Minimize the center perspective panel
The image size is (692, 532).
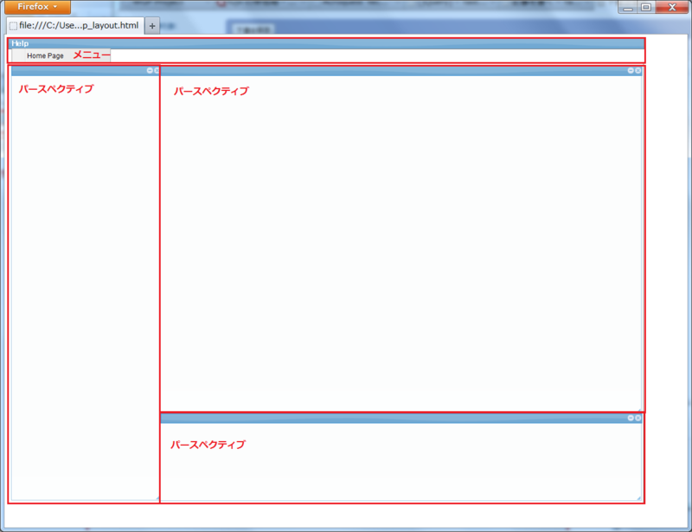tap(631, 70)
